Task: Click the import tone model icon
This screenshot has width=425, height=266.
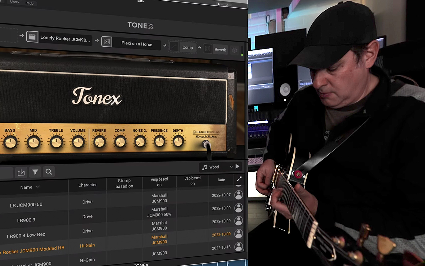Action: 21,172
